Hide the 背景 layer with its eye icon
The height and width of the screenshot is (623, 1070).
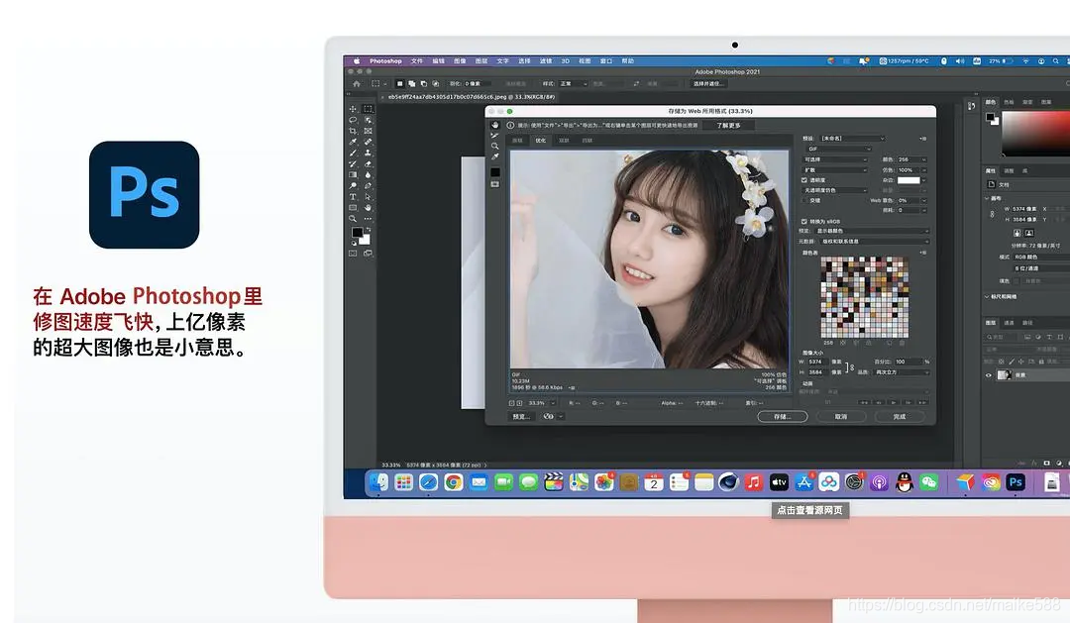(988, 375)
